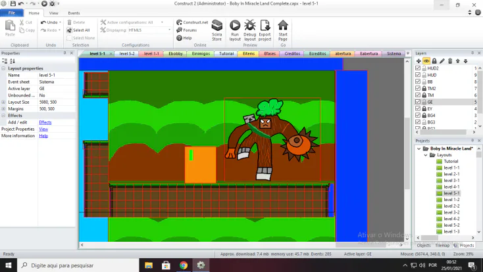Toggle visibility checkbox for TM layer
The width and height of the screenshot is (483, 272).
tap(418, 95)
